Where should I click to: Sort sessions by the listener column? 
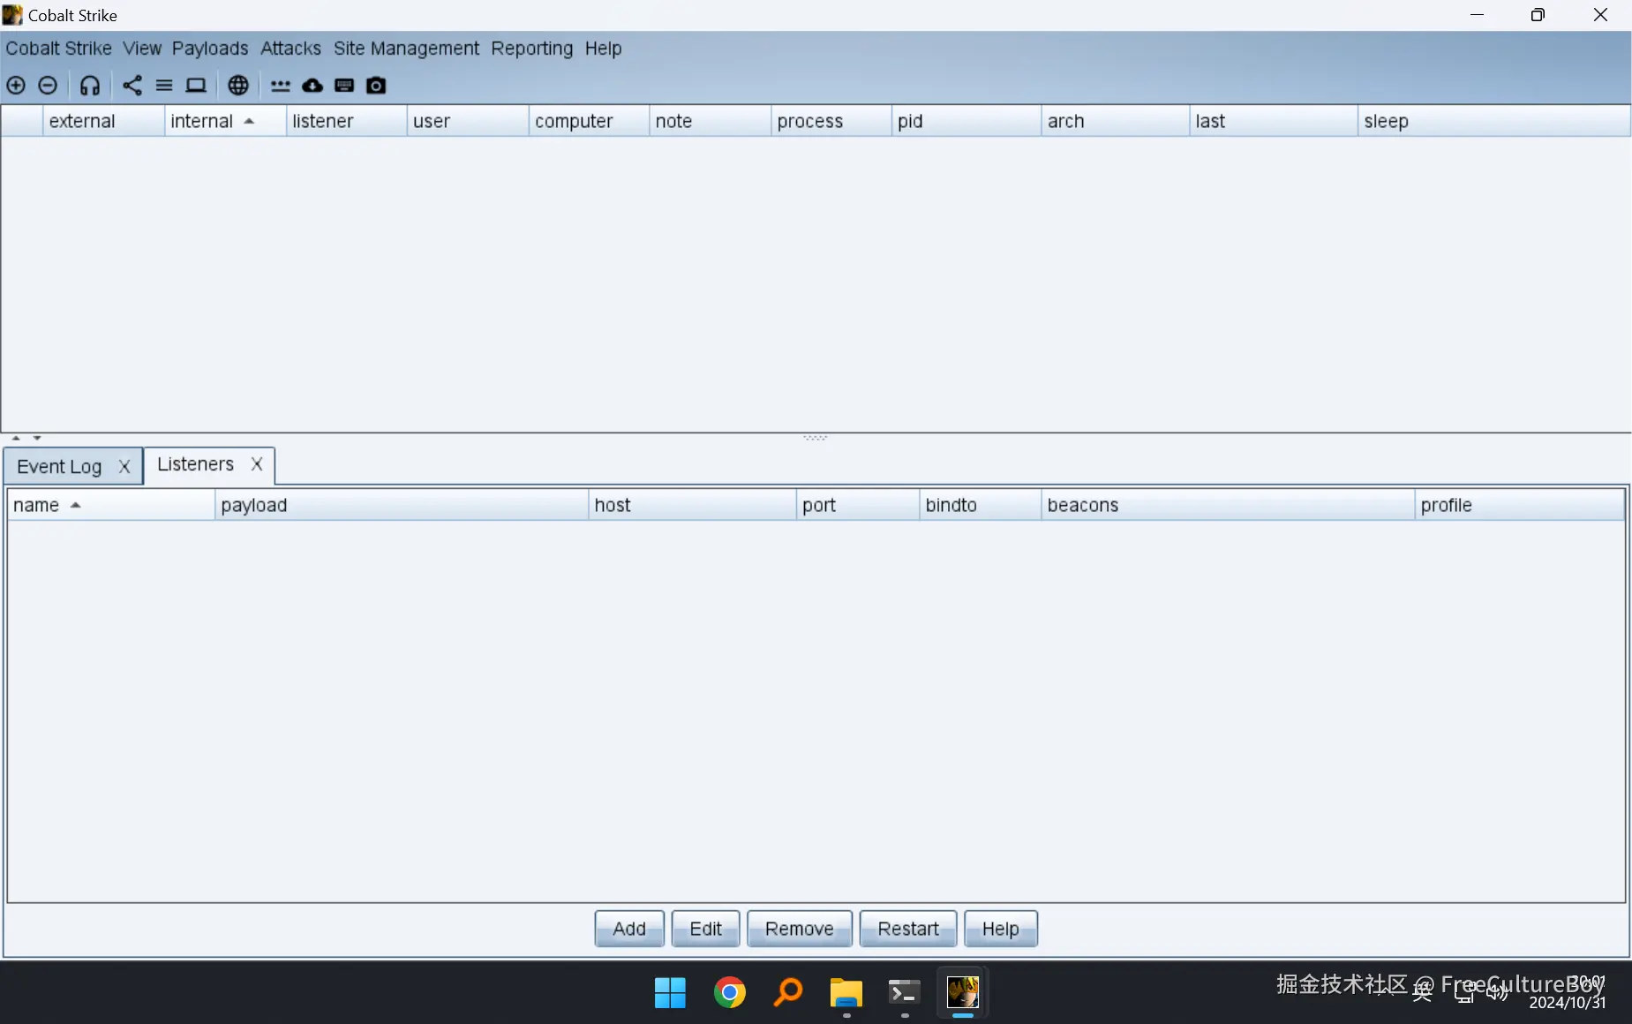[347, 121]
